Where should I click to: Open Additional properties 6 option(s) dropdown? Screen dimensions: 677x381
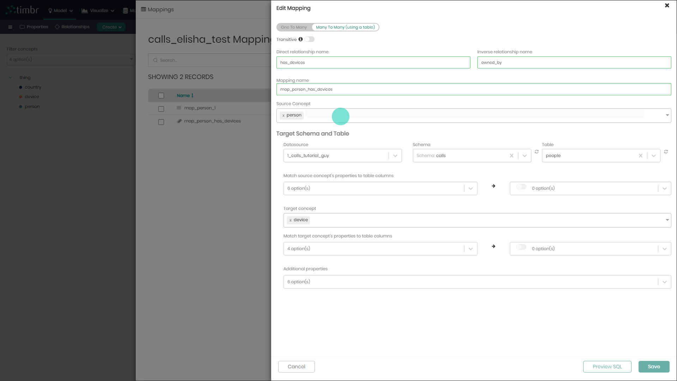click(x=477, y=282)
